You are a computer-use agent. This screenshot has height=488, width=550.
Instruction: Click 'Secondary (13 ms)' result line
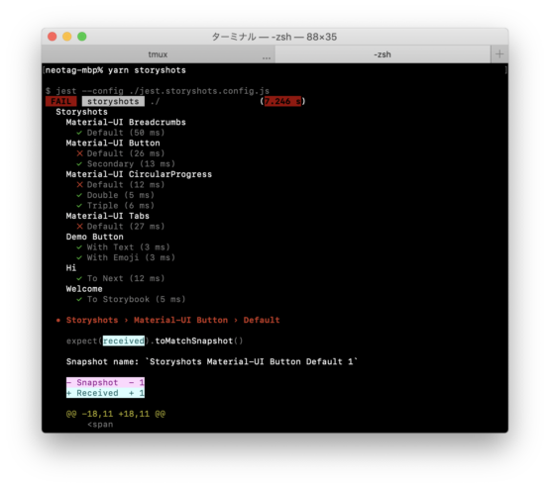point(131,164)
